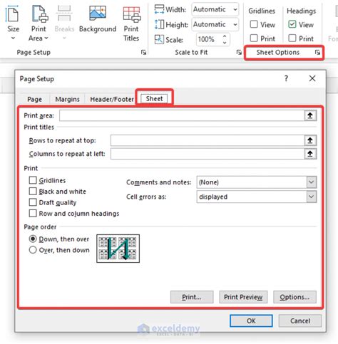Click Columns to repeat at left field
338x344 pixels.
tap(208, 154)
